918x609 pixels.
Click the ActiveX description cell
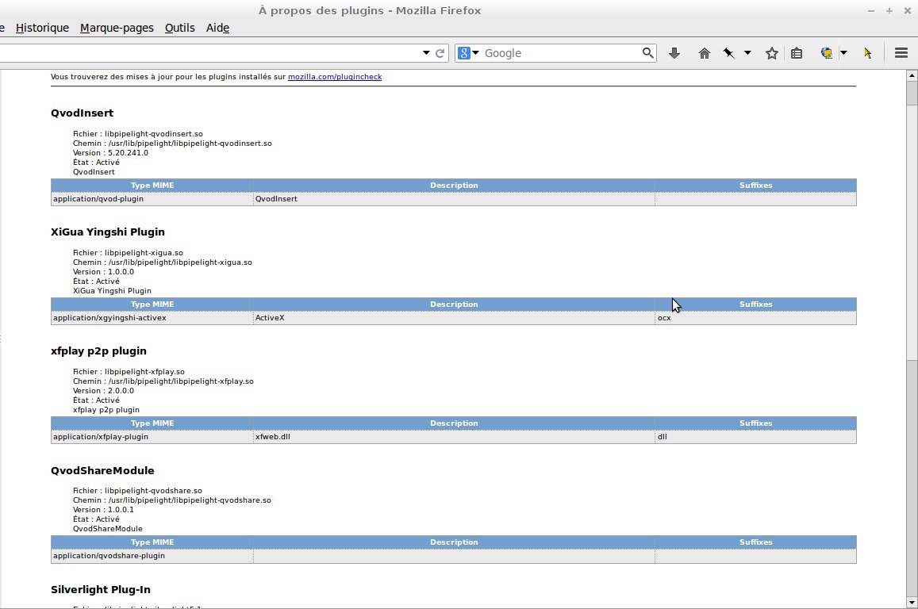pos(454,318)
